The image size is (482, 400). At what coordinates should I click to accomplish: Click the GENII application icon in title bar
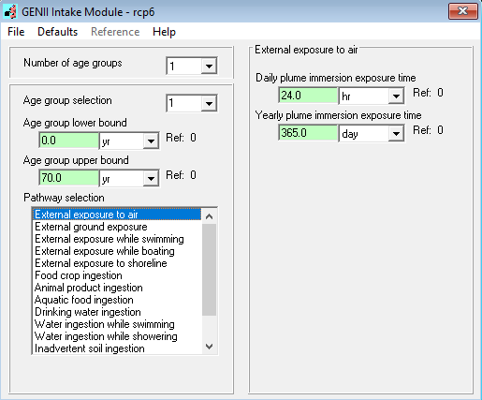[10, 12]
